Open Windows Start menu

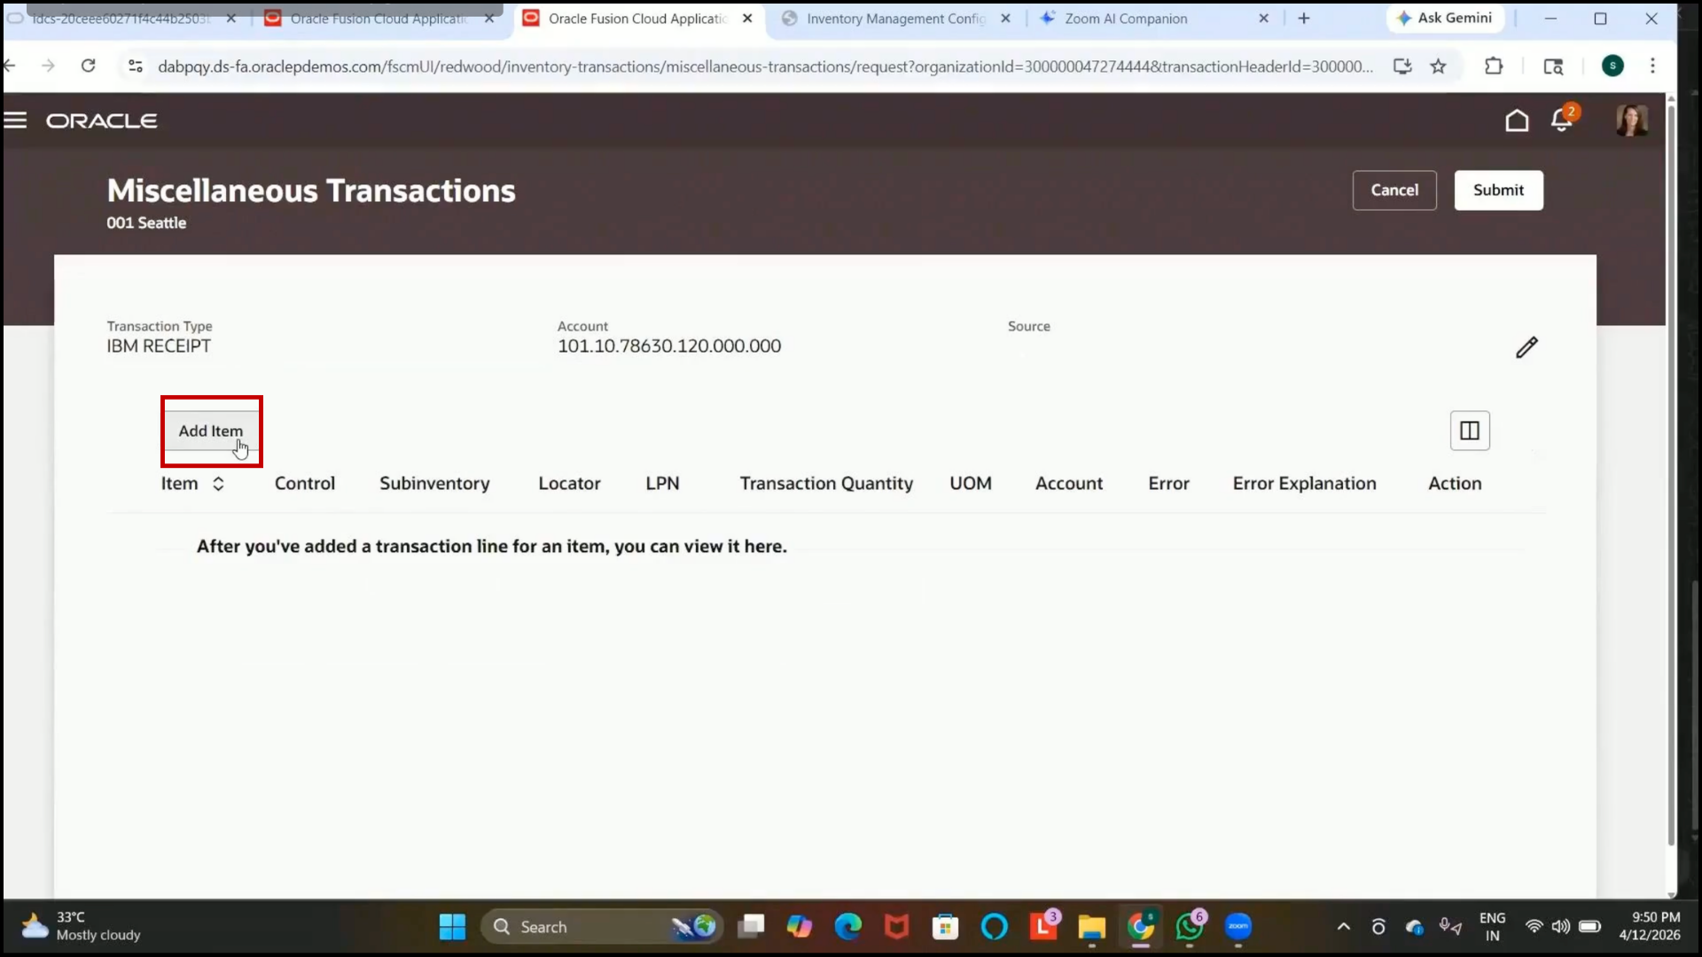452,927
